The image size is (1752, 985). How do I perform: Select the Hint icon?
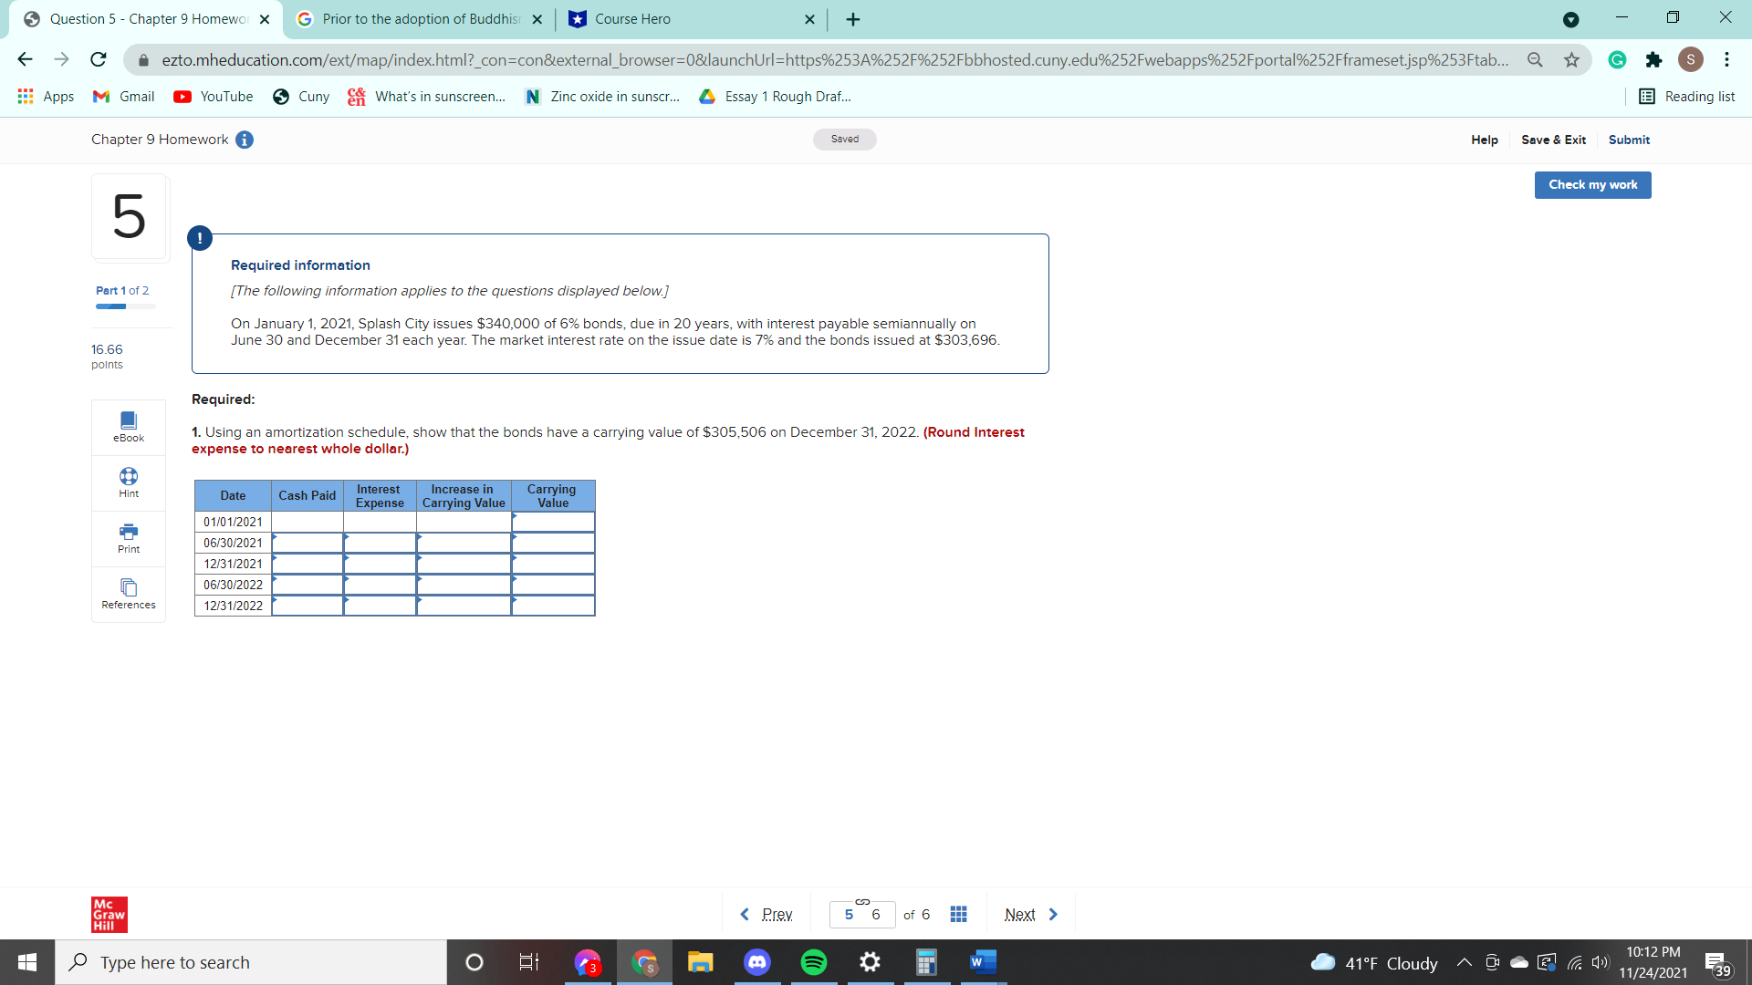(x=128, y=482)
